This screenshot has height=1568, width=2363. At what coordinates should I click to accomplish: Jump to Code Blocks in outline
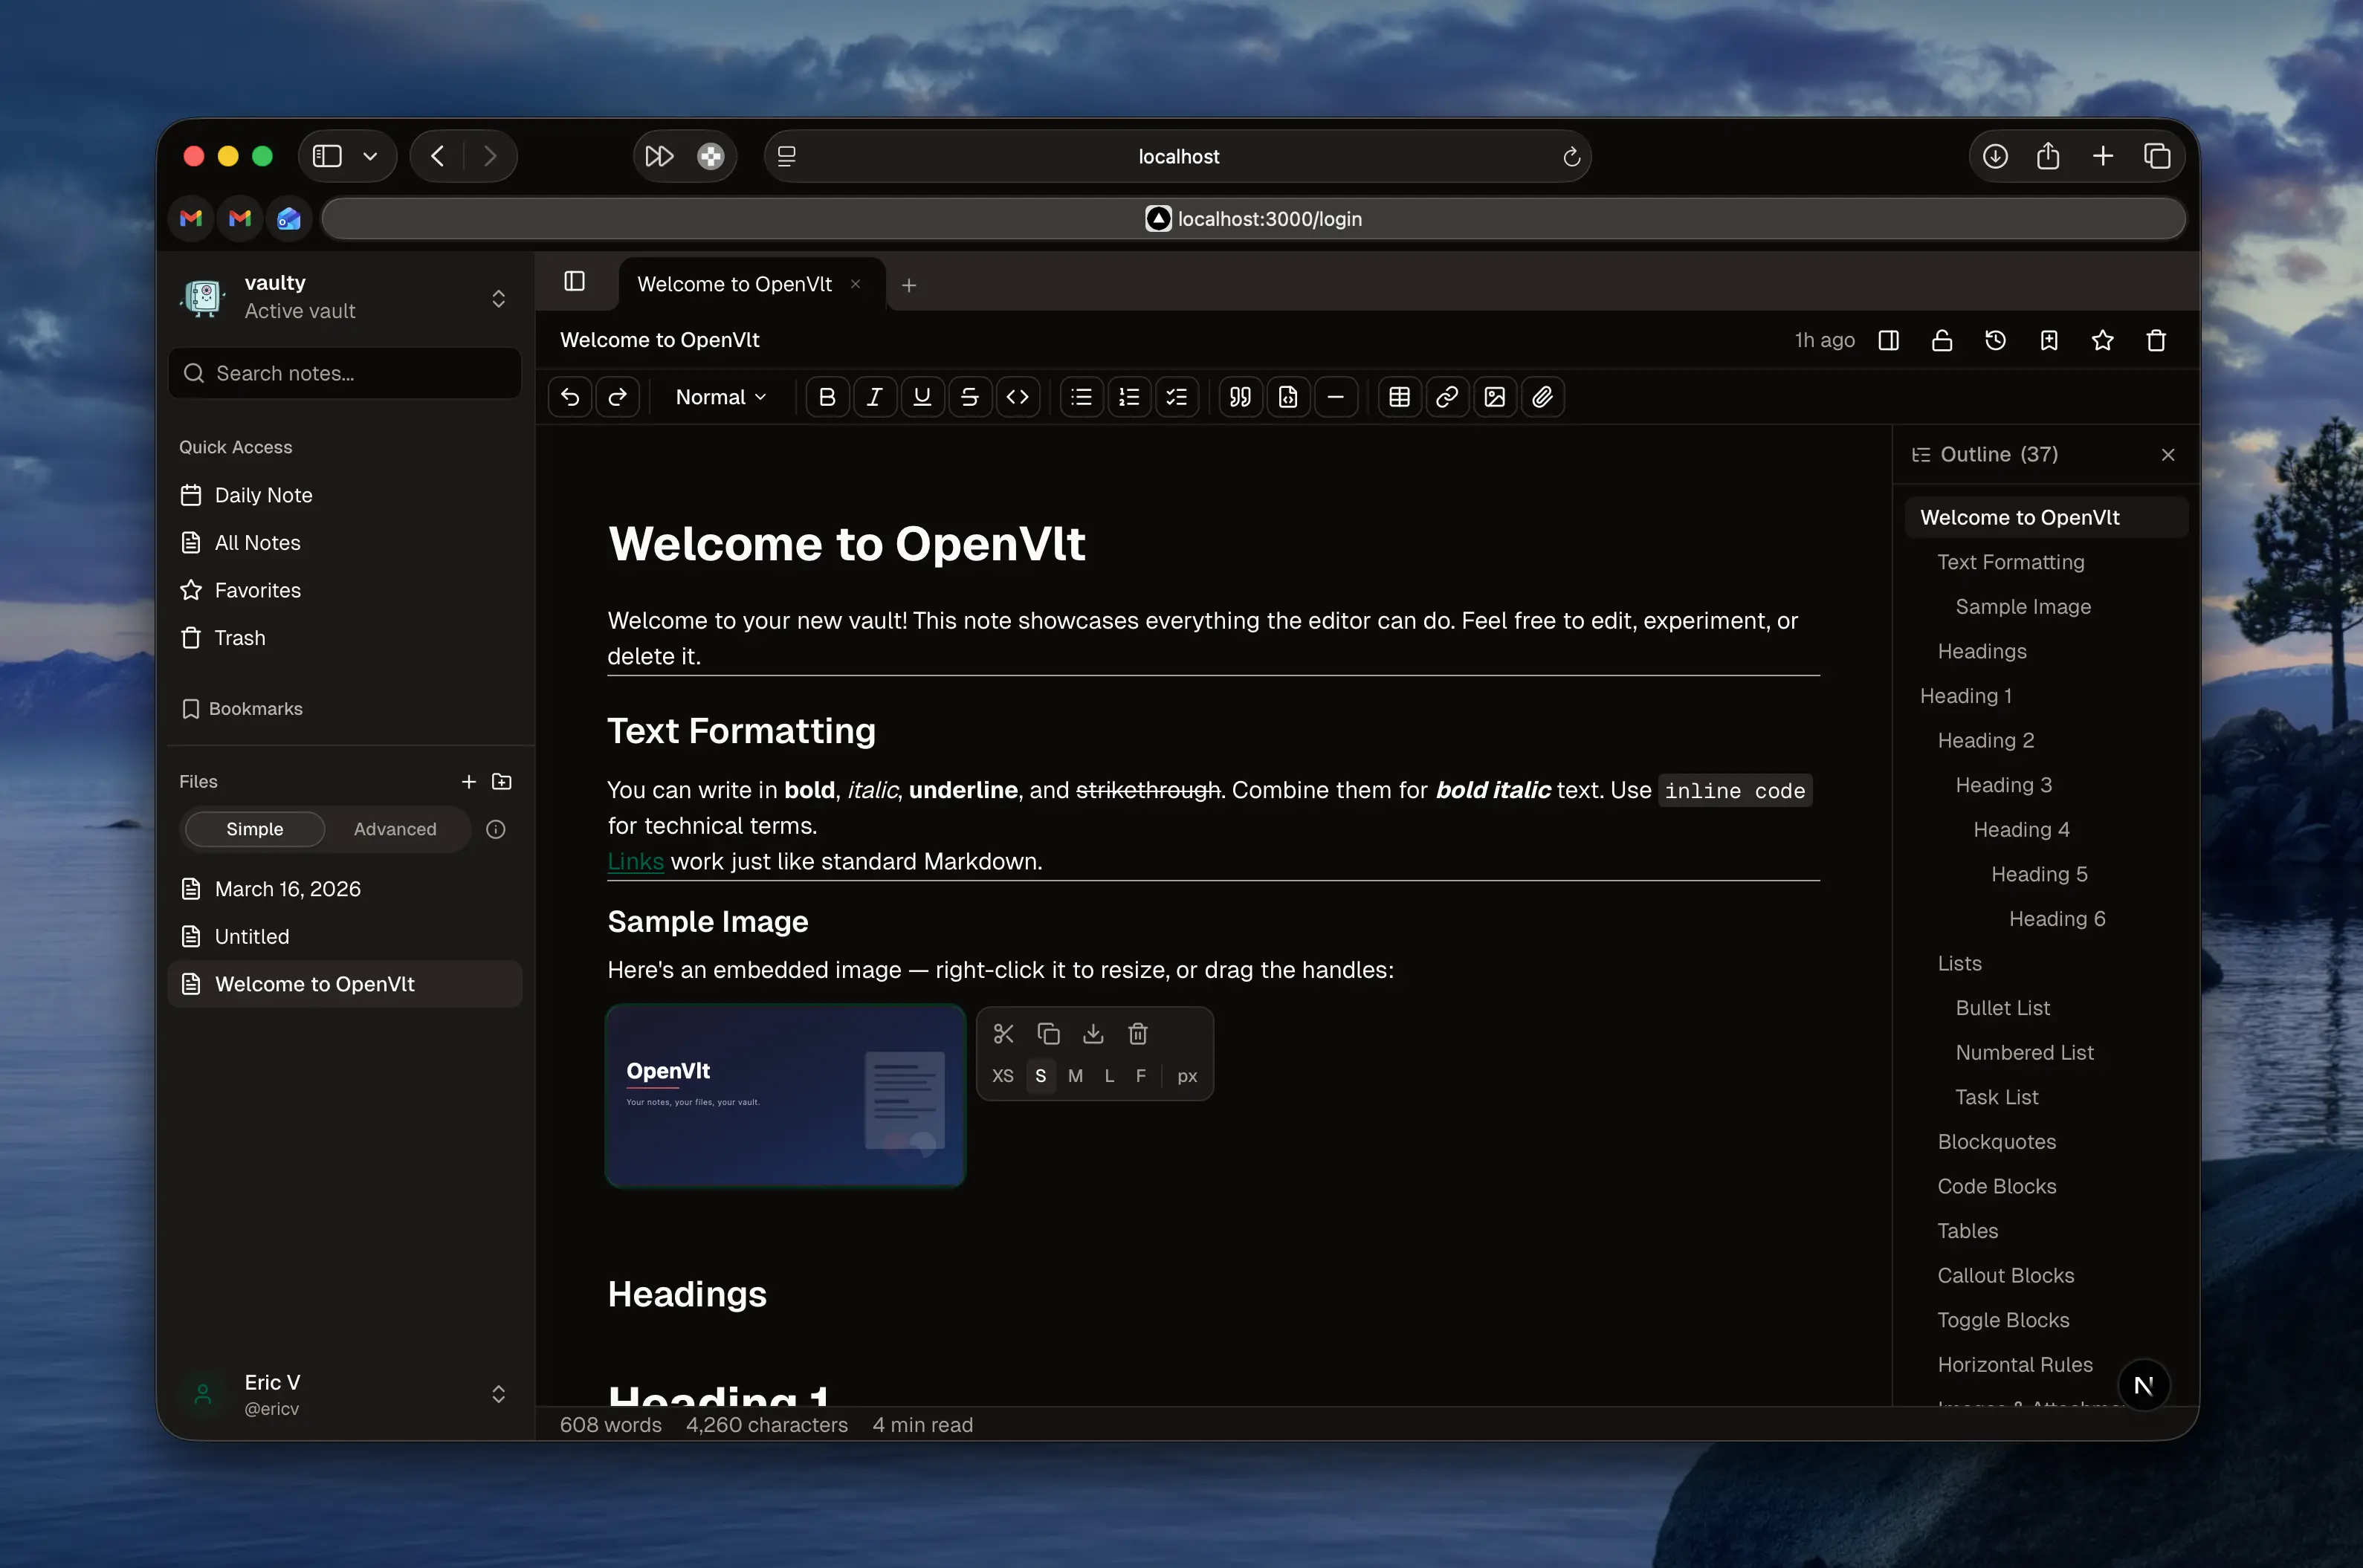tap(1996, 1186)
